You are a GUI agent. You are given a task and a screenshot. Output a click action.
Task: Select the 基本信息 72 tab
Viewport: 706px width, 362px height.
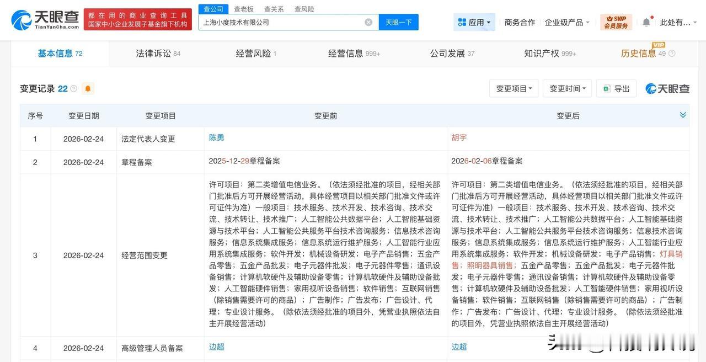60,54
